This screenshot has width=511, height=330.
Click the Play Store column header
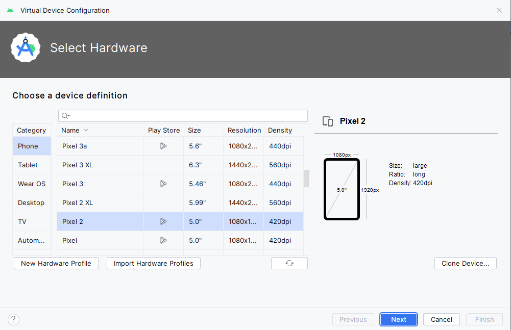click(x=164, y=130)
